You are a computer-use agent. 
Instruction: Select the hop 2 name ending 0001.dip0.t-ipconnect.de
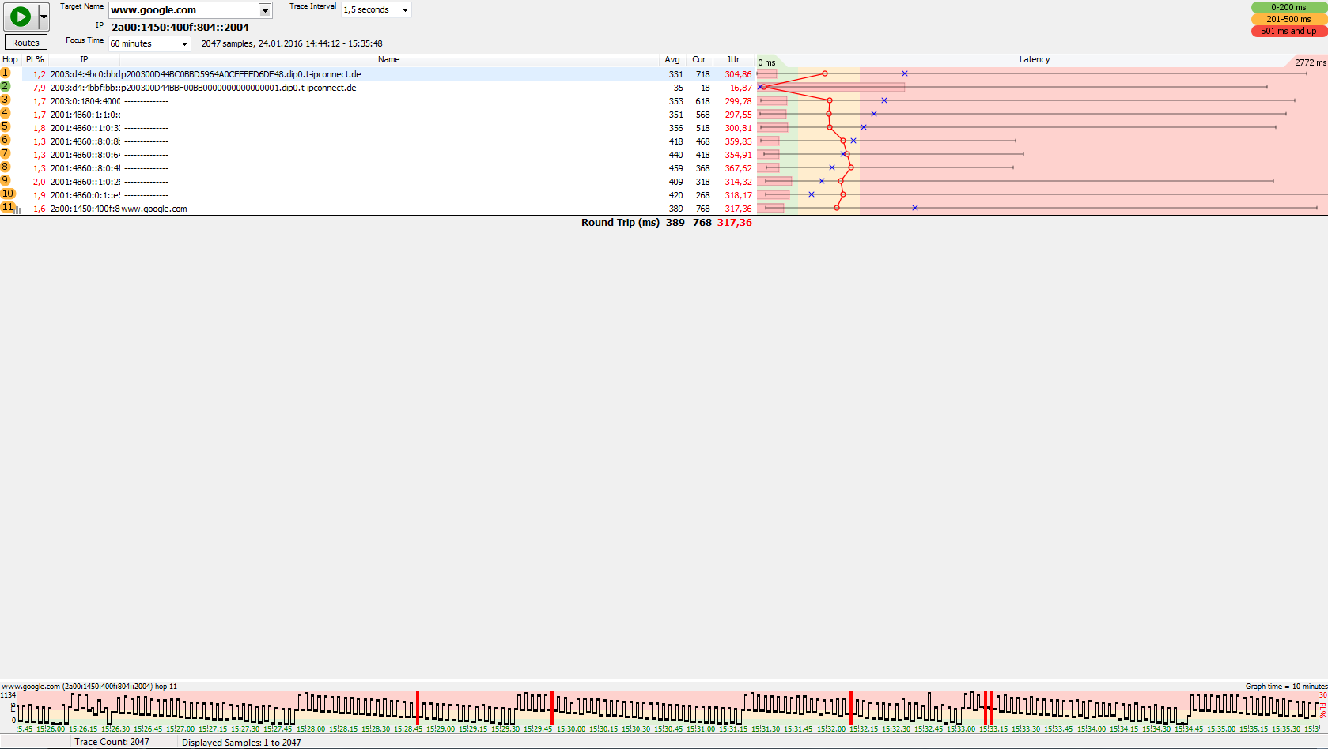(x=239, y=88)
